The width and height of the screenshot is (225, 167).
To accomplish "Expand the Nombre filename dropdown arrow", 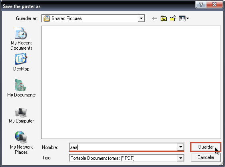I will (x=181, y=147).
